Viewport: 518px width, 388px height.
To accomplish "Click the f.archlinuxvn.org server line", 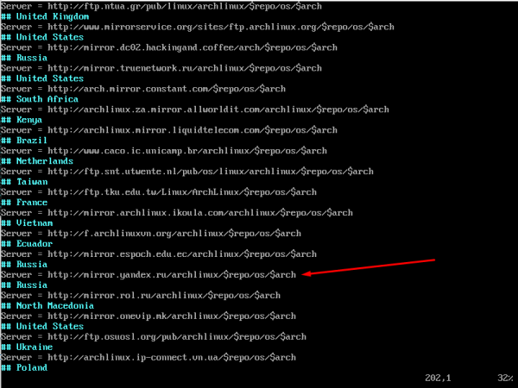I will [151, 234].
